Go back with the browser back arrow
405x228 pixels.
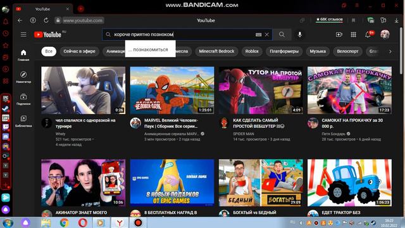coord(20,20)
